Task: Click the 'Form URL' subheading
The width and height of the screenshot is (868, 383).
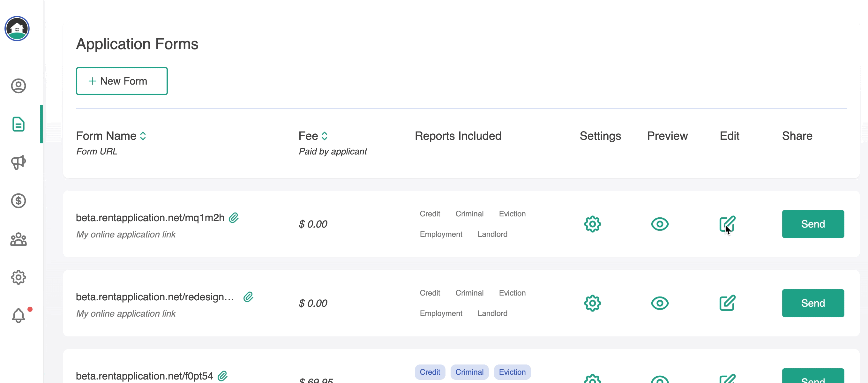Action: tap(97, 151)
